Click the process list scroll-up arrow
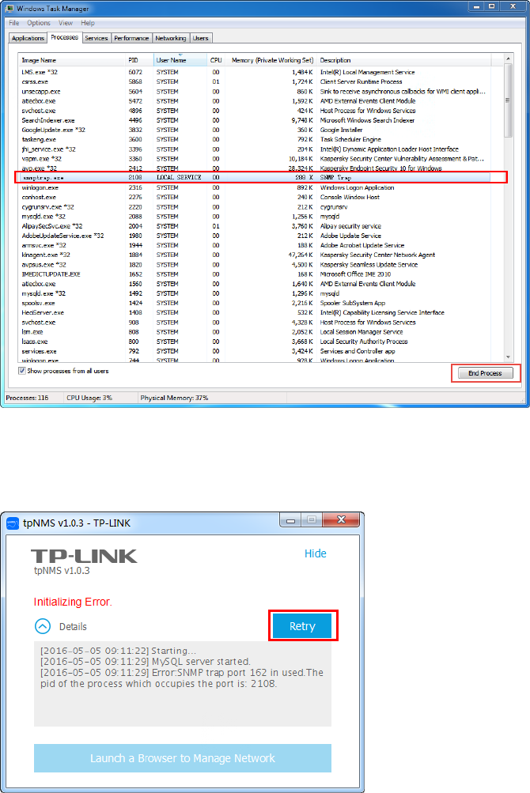 [x=508, y=59]
